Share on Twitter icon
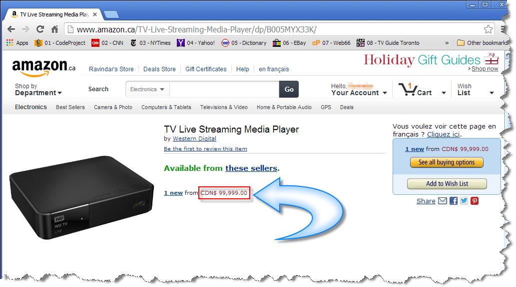 pyautogui.click(x=464, y=201)
